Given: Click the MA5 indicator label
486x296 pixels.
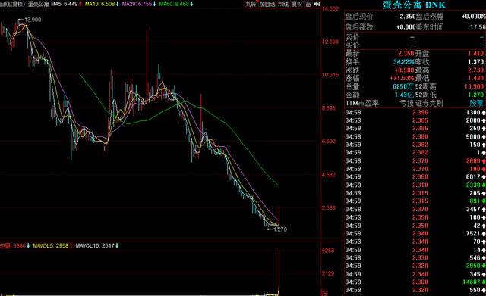Looking at the screenshot, I should click(x=65, y=4).
